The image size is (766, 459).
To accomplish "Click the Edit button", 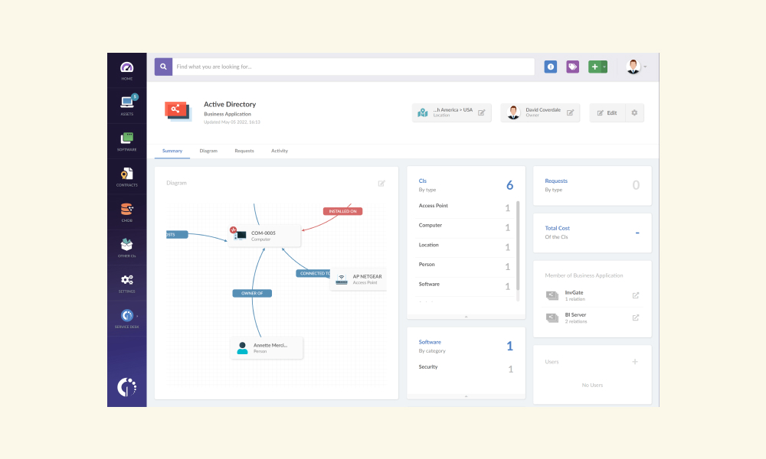I will (x=607, y=112).
